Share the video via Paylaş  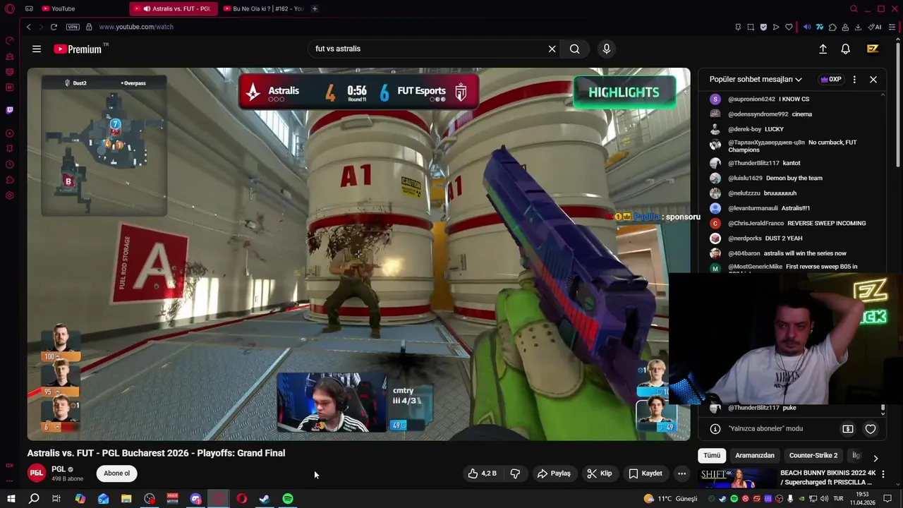click(554, 473)
